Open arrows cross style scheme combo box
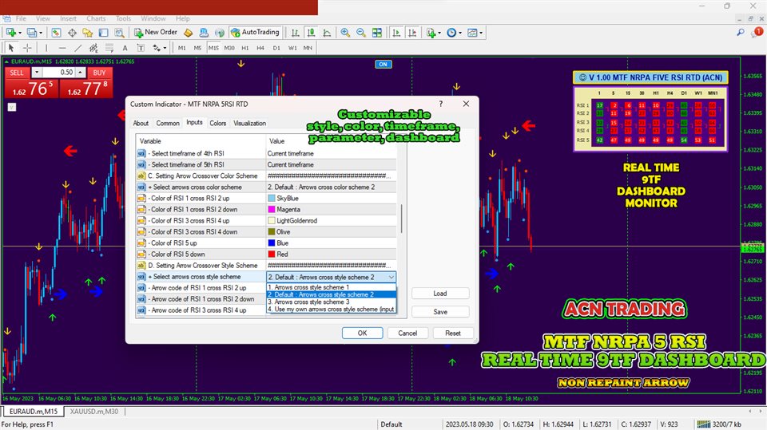 point(331,277)
